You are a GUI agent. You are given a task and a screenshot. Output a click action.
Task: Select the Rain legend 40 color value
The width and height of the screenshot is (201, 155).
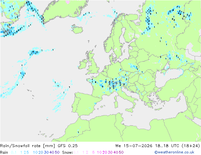52,152
